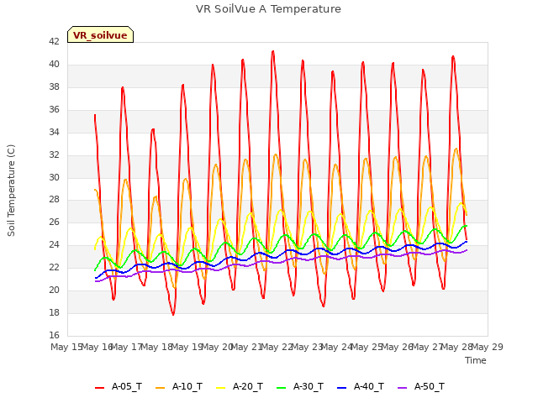Click the 26 y-axis tick label

(x=54, y=222)
